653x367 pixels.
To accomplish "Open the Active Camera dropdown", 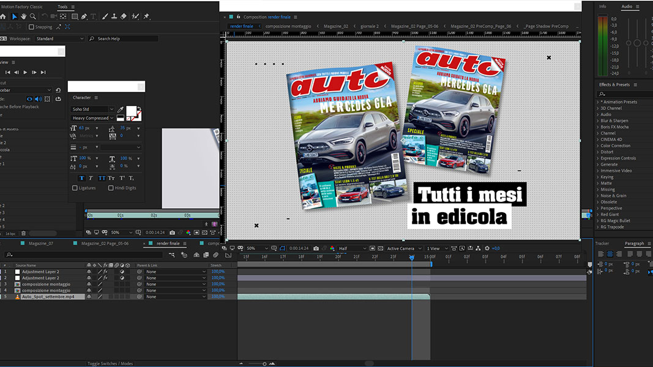I will tap(404, 248).
